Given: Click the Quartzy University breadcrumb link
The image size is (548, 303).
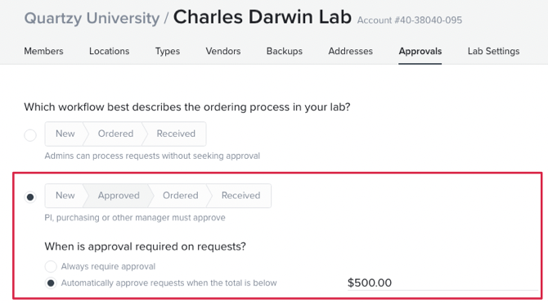Looking at the screenshot, I should (x=92, y=18).
